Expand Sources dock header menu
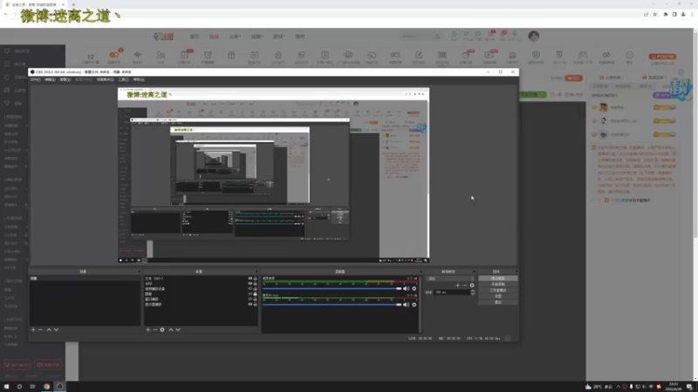The width and height of the screenshot is (698, 392). click(256, 271)
